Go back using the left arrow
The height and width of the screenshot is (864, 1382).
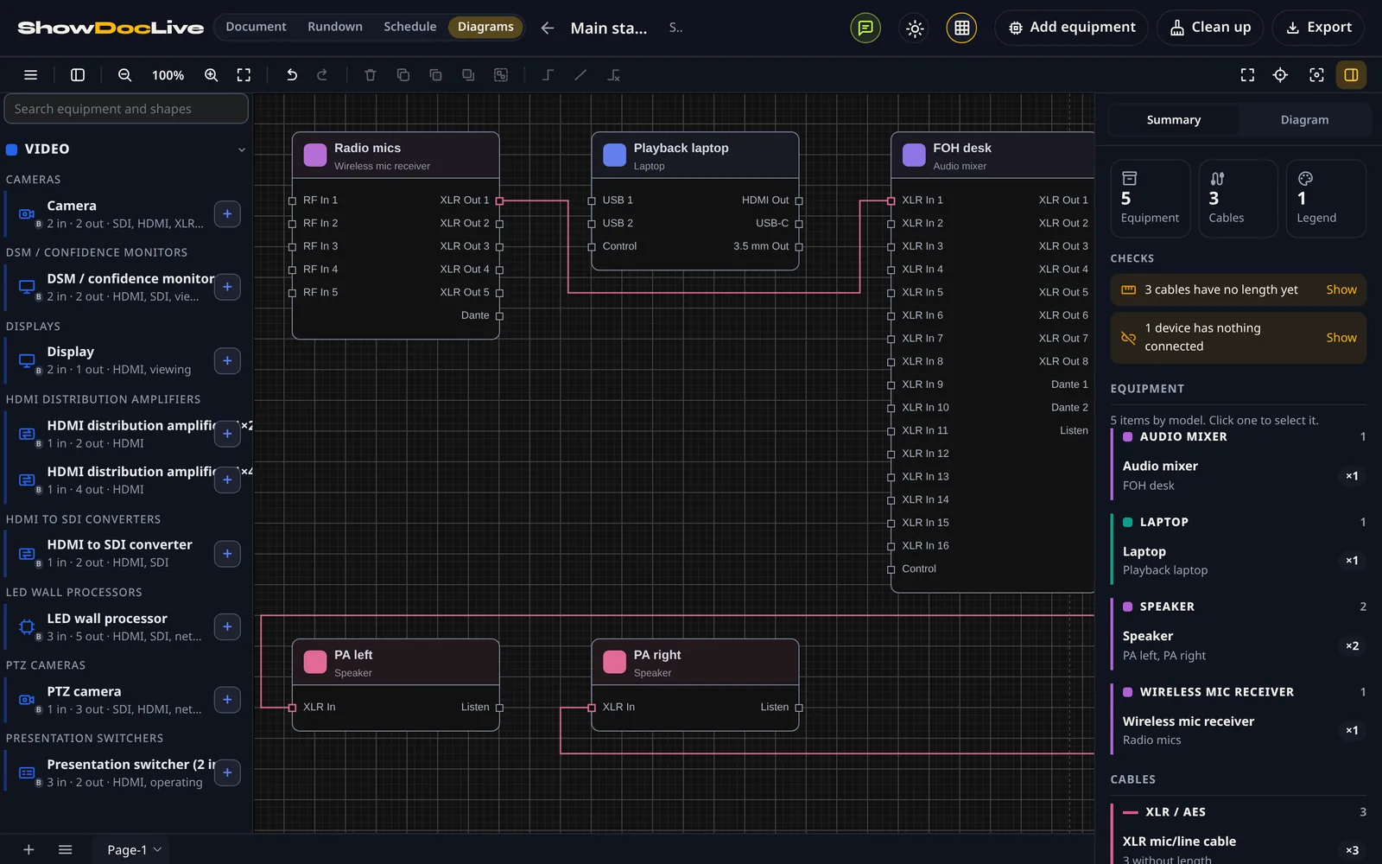548,28
